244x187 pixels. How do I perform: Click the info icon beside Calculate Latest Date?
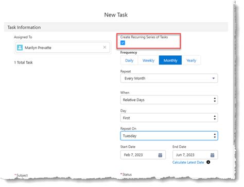pos(208,162)
